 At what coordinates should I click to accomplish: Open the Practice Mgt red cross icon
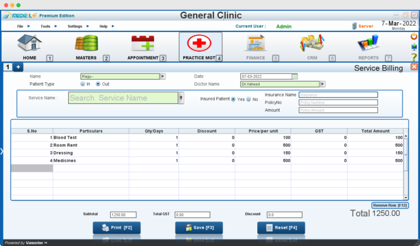tap(199, 44)
